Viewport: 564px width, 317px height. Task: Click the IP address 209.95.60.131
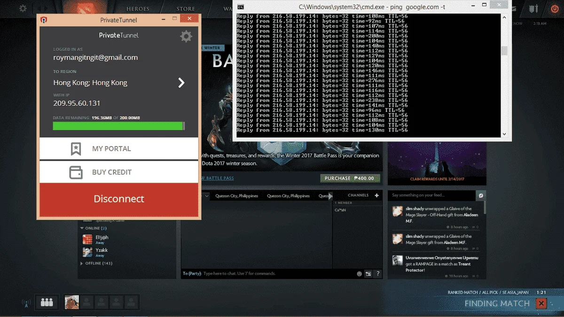77,103
